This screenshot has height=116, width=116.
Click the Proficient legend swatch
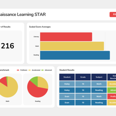tap(18, 70)
